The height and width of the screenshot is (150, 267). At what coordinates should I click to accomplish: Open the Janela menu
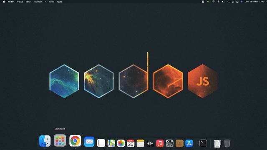click(x=51, y=2)
